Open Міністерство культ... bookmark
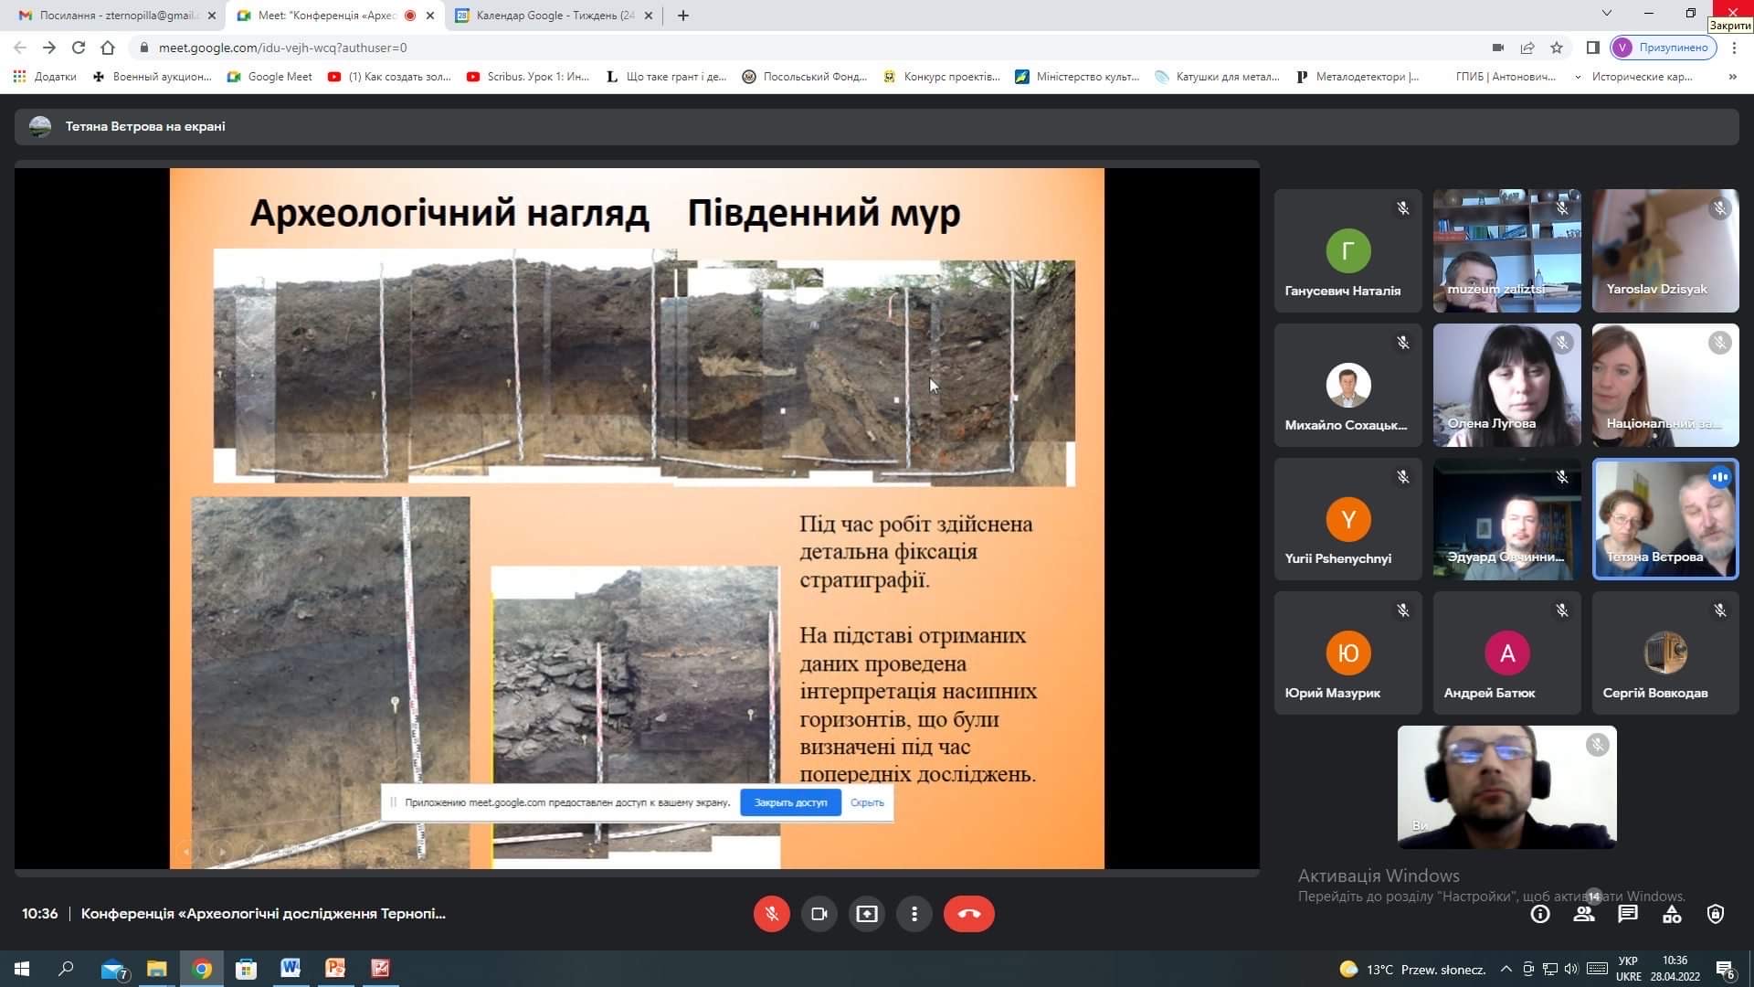 coord(1077,77)
